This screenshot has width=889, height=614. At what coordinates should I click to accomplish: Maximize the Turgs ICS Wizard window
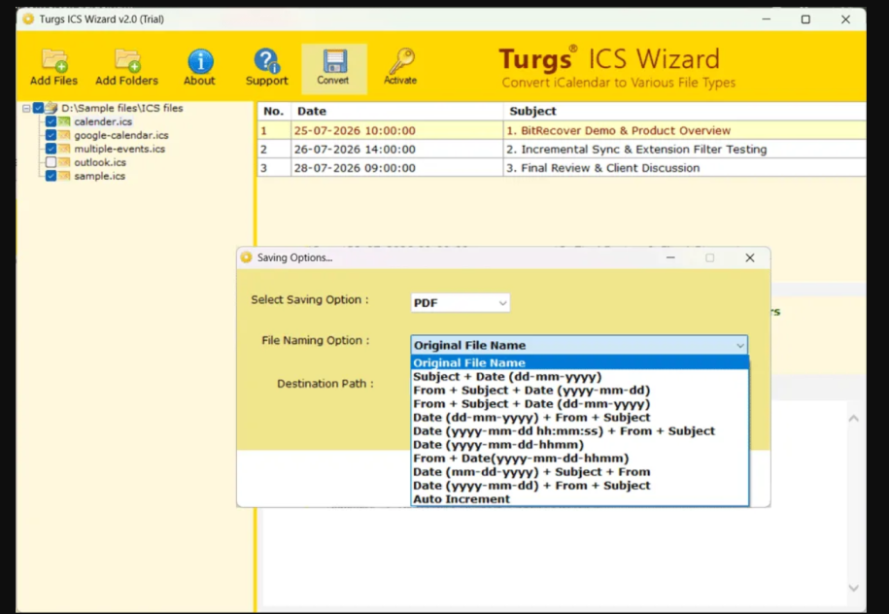[805, 19]
